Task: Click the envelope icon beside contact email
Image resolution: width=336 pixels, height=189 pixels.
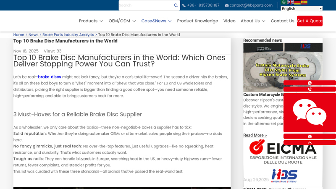Action: (x=227, y=5)
